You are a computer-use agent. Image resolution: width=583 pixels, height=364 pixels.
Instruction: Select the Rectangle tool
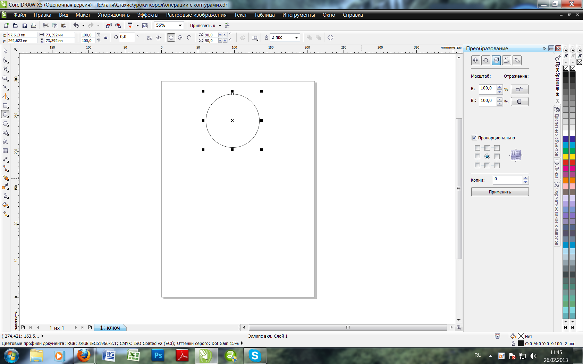coord(5,106)
